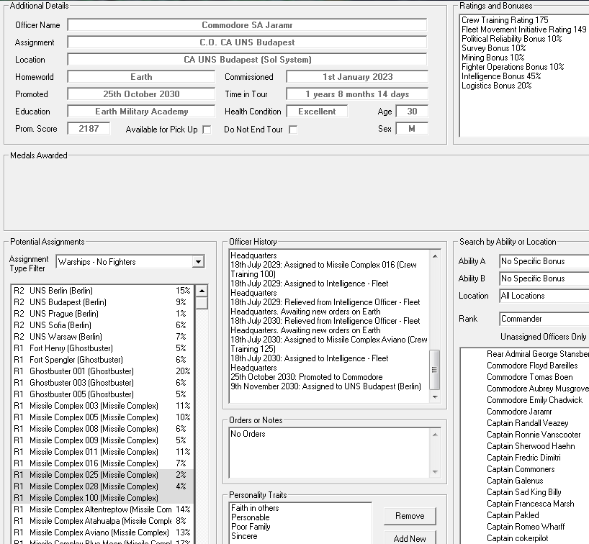Screen dimensions: 589x544
Task: Select UNS Warsaw (Berlin) assignment row
Action: [x=102, y=337]
